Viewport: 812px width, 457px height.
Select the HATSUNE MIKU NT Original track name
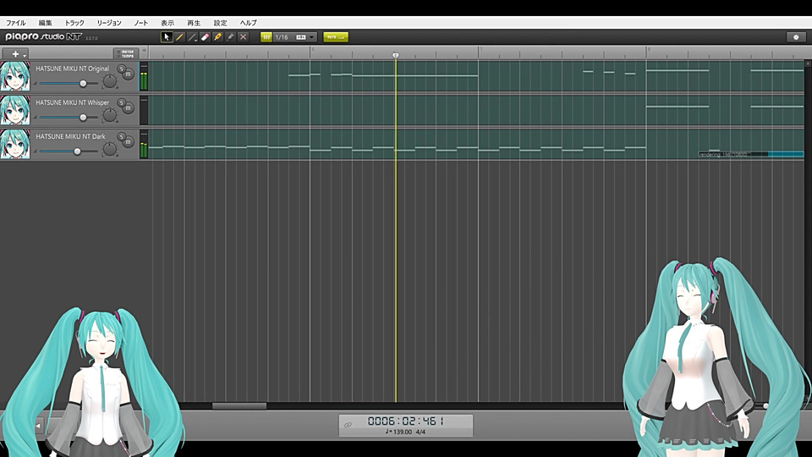point(73,69)
